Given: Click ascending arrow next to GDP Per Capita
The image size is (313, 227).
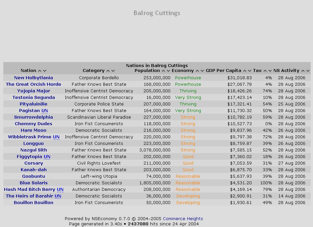Looking at the screenshot, I should (245, 71).
